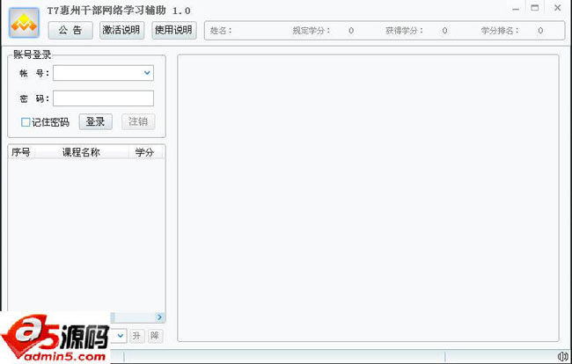Click the course list scroll right arrow

click(159, 317)
